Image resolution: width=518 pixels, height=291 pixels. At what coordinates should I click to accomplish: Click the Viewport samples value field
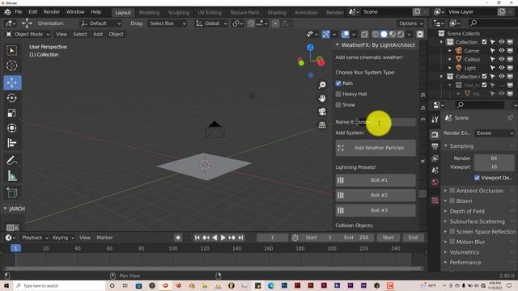[x=494, y=167]
